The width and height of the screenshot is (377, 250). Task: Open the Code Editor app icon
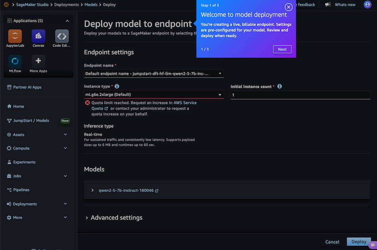(x=62, y=36)
